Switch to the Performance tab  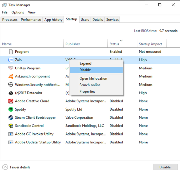click(31, 20)
